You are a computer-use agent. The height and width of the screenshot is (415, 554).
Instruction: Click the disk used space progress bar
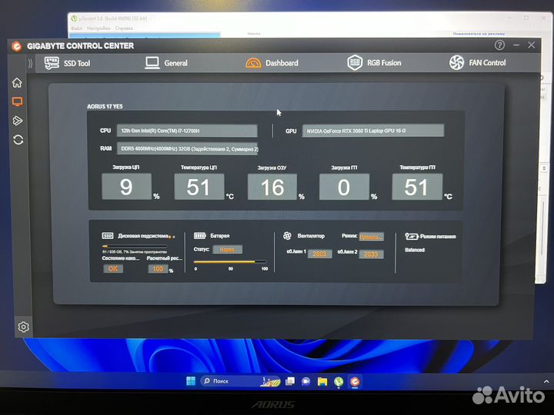tap(134, 246)
